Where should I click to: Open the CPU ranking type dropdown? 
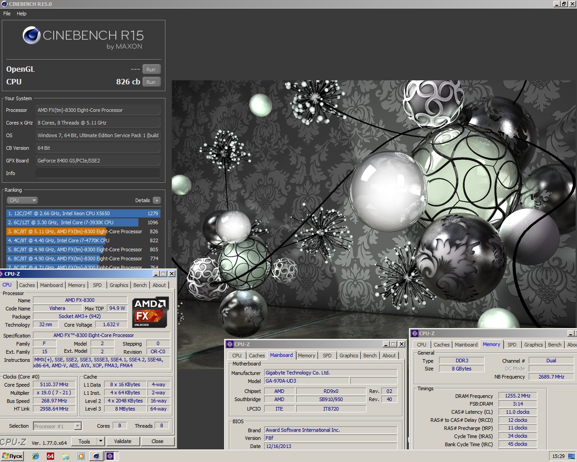(x=22, y=200)
